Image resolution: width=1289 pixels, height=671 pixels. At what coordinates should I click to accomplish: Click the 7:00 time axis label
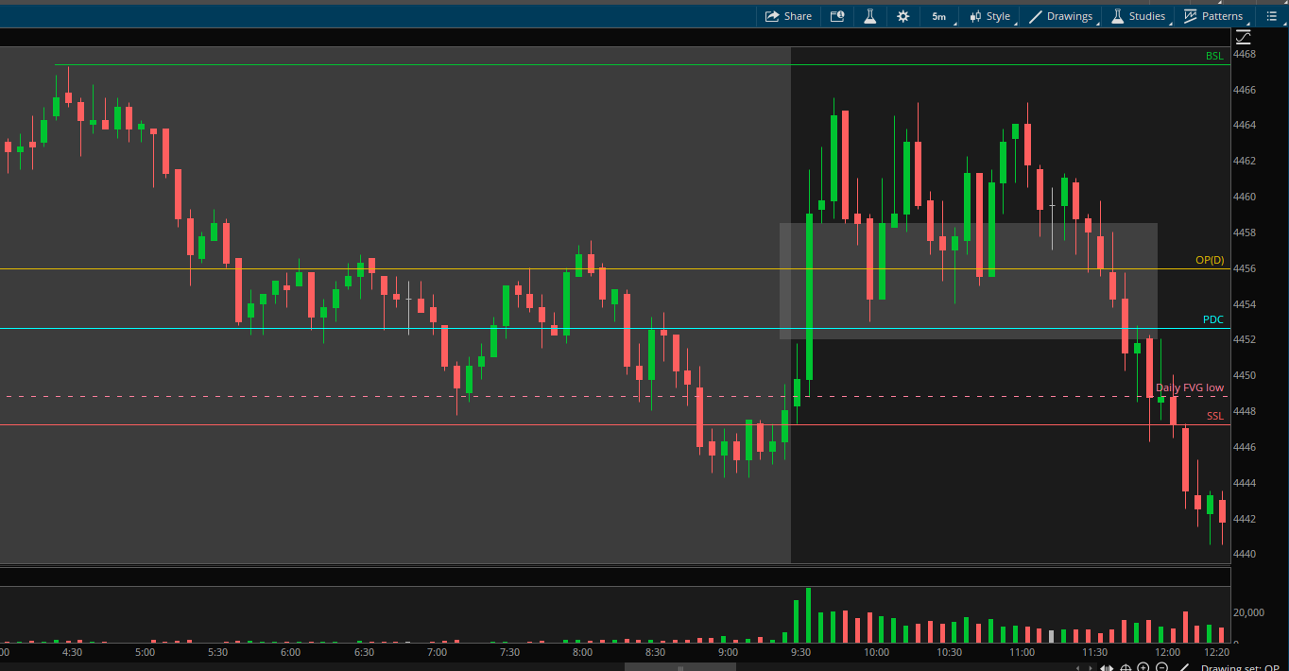coord(437,652)
